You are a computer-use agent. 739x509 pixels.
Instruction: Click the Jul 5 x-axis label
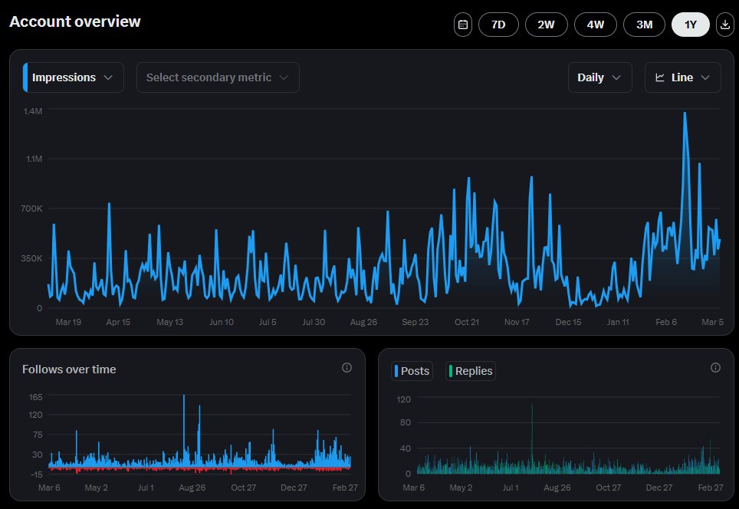pos(268,322)
